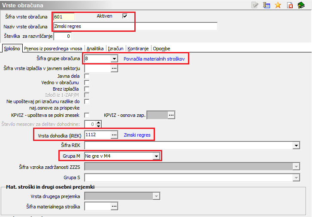Click ellipsis button for Šifra materialnega stroška
This screenshot has width=312, height=217.
pos(114,206)
